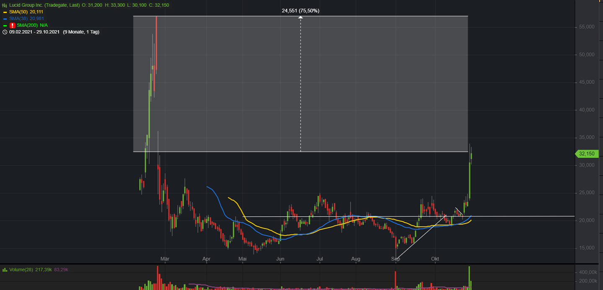
Task: Click the yellow SMA(50) legend marker
Action: [5, 12]
